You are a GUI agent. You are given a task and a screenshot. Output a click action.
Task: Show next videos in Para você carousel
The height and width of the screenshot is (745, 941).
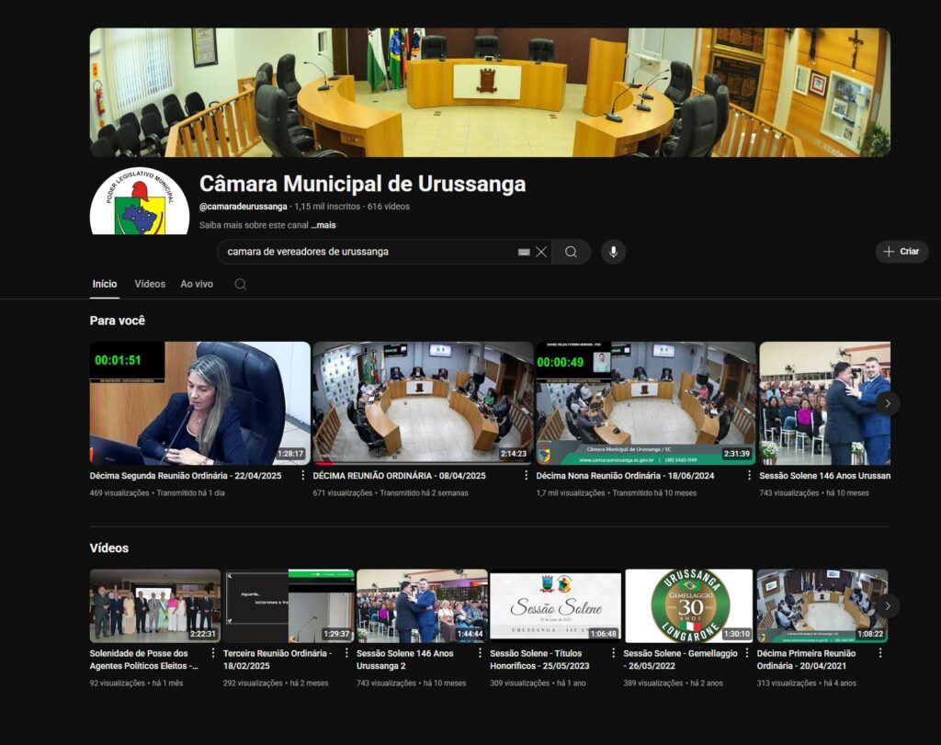coord(888,403)
